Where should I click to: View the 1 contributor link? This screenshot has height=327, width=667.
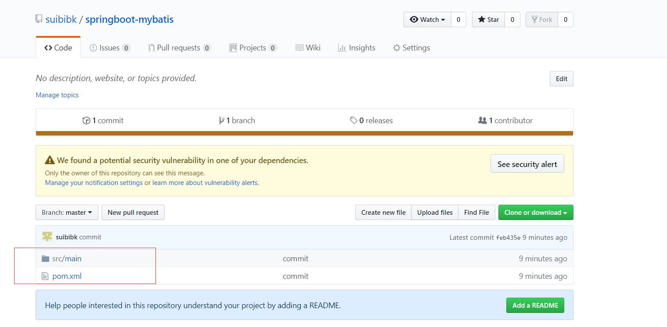click(x=505, y=121)
